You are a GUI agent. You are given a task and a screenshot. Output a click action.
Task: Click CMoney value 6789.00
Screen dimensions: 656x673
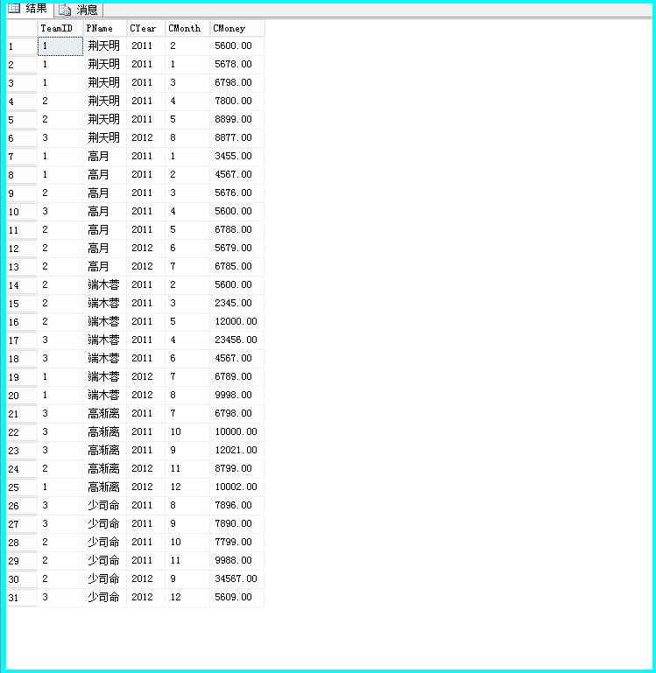pos(233,376)
